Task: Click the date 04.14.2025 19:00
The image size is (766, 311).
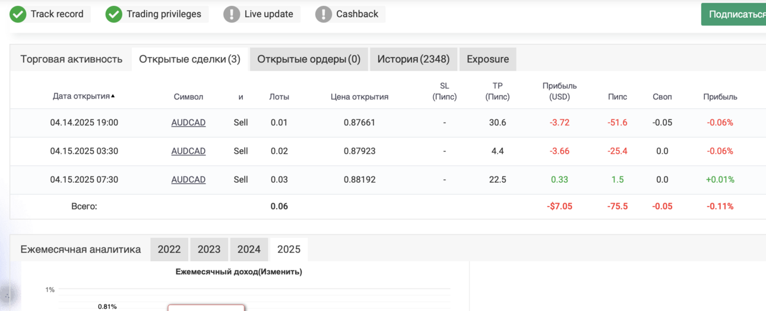Action: coord(84,123)
